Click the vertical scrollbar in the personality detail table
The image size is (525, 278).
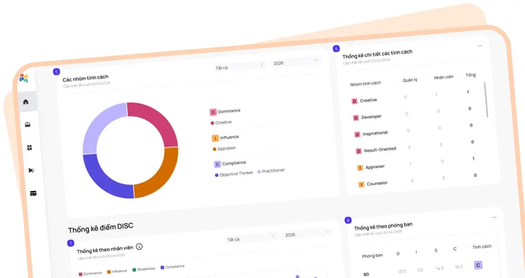[486, 100]
